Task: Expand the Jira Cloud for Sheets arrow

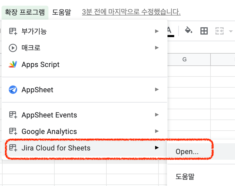Action: (x=157, y=148)
